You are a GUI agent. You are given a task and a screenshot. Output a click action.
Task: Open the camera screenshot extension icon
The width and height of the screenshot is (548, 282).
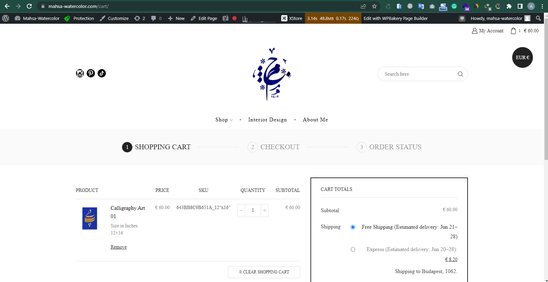pyautogui.click(x=432, y=6)
